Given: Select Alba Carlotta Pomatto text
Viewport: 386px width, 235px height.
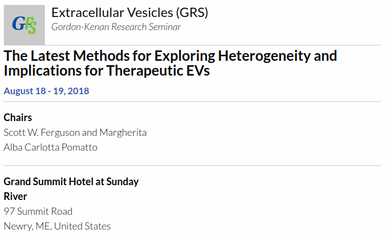Looking at the screenshot, I should (50, 147).
